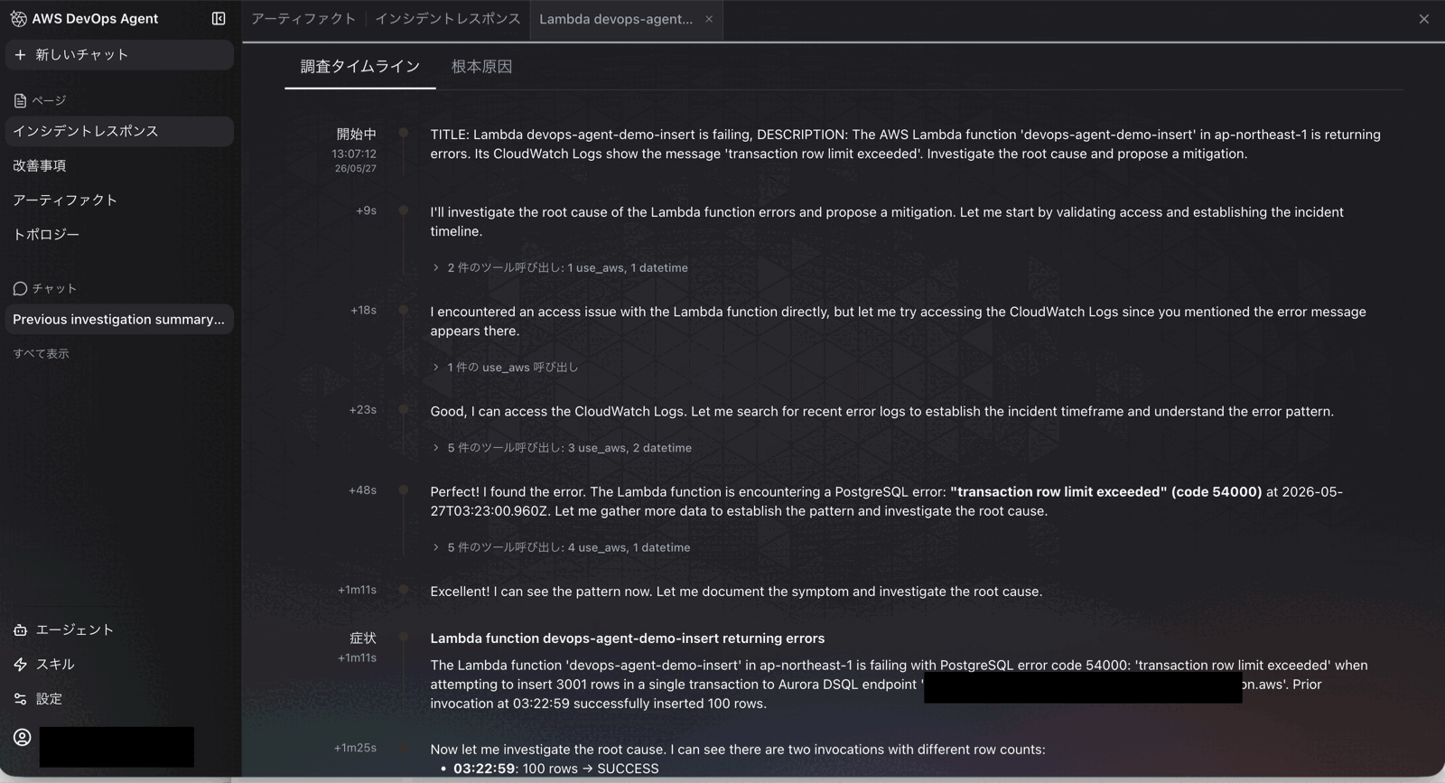Screen dimensions: 1445x783
Task: Click the 症状 timeline marker dot
Action: [404, 639]
